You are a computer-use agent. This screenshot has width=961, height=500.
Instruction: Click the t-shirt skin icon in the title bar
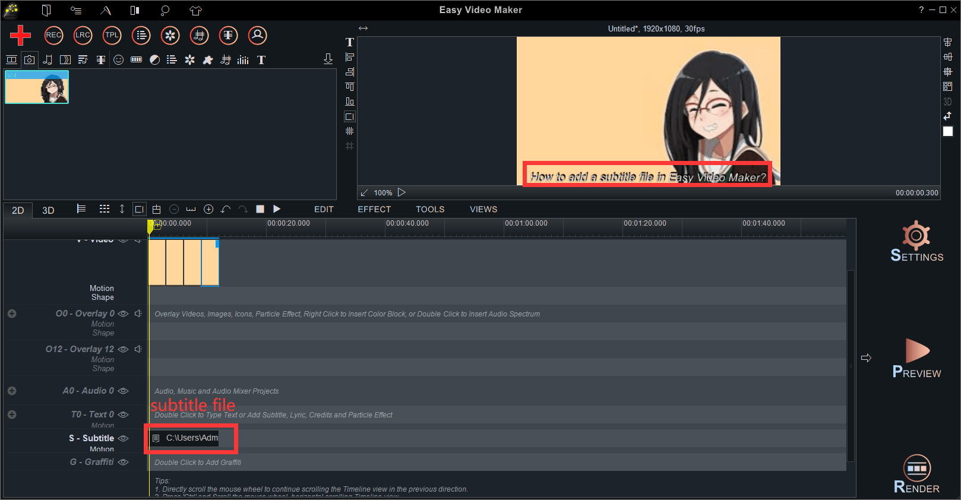[x=195, y=10]
